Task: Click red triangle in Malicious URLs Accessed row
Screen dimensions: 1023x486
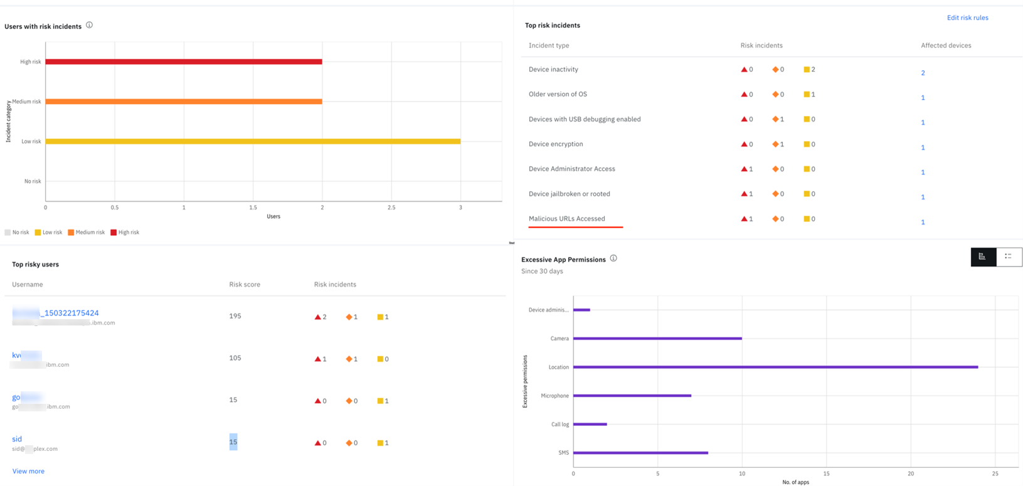Action: tap(744, 219)
